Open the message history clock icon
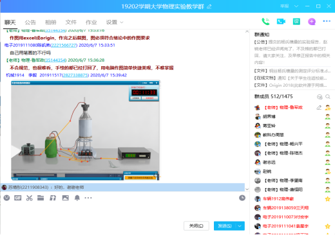 click(x=242, y=198)
